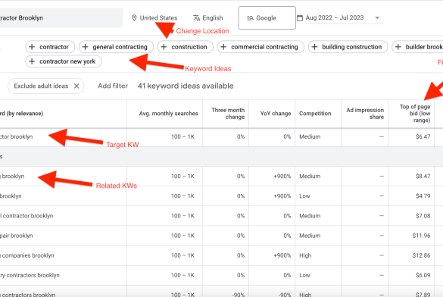Click Low competition in $4.79 row
The image size is (443, 297).
[304, 196]
